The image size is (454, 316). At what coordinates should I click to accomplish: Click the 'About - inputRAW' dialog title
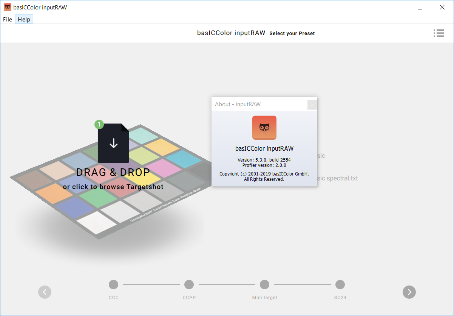pos(238,104)
